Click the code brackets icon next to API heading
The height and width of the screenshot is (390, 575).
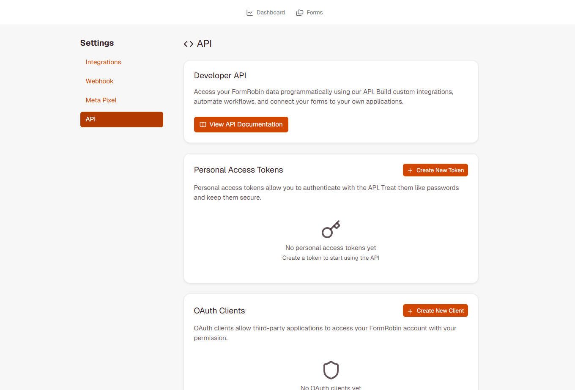tap(188, 44)
